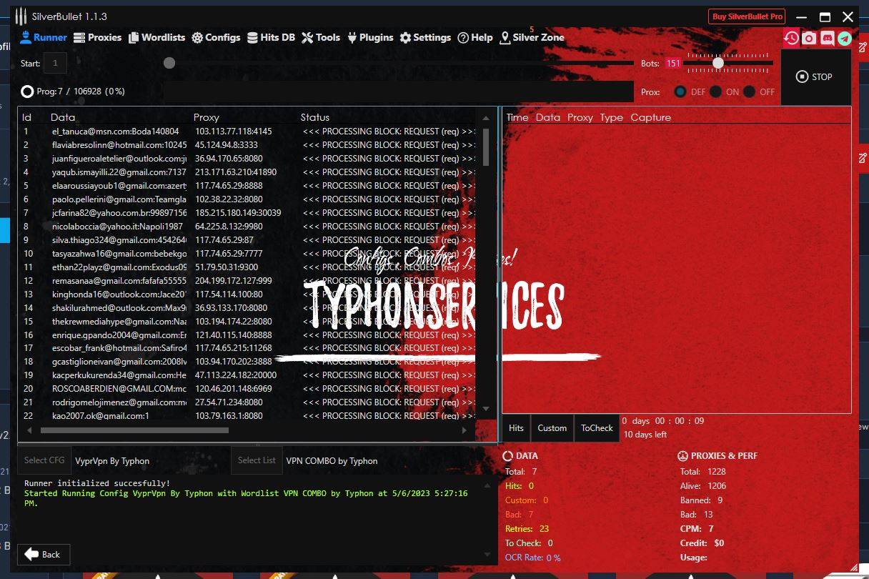Open the Plugins section
The height and width of the screenshot is (579, 869).
point(370,37)
